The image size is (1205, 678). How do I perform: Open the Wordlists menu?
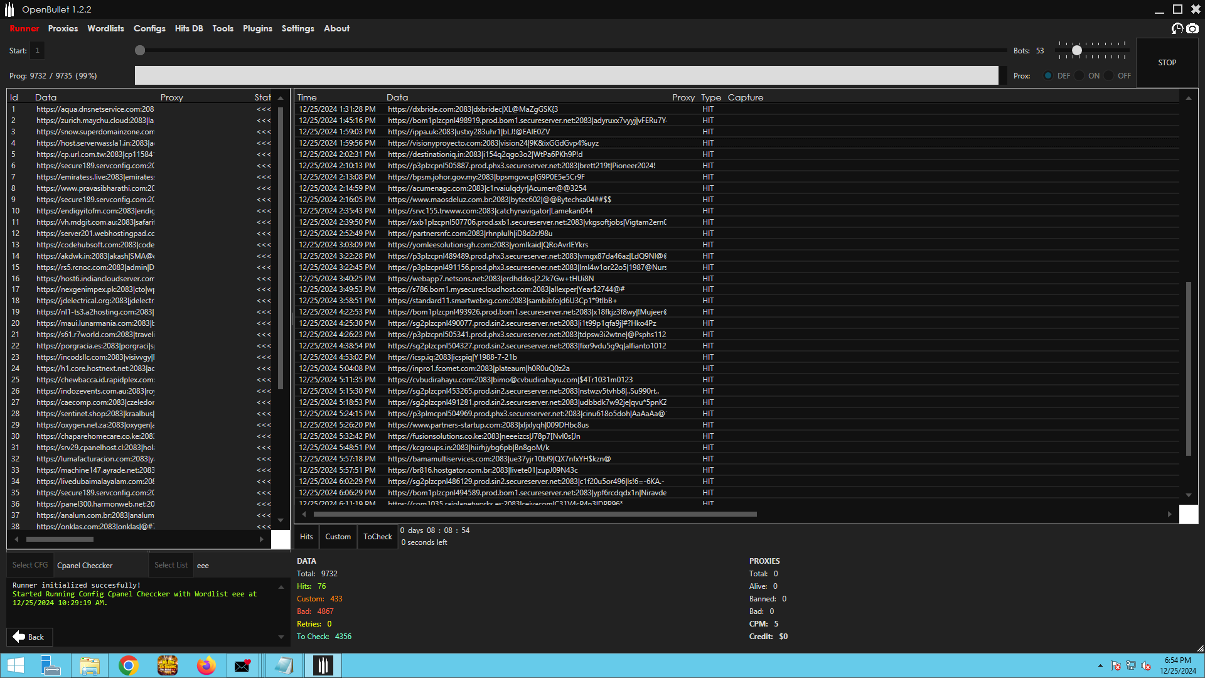tap(105, 28)
